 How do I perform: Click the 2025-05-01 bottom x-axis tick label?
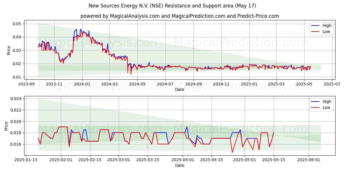245,160
